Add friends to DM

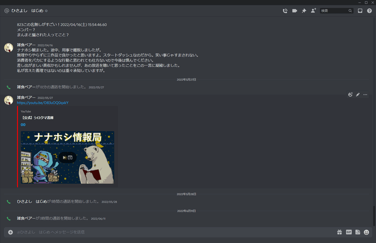(x=313, y=10)
